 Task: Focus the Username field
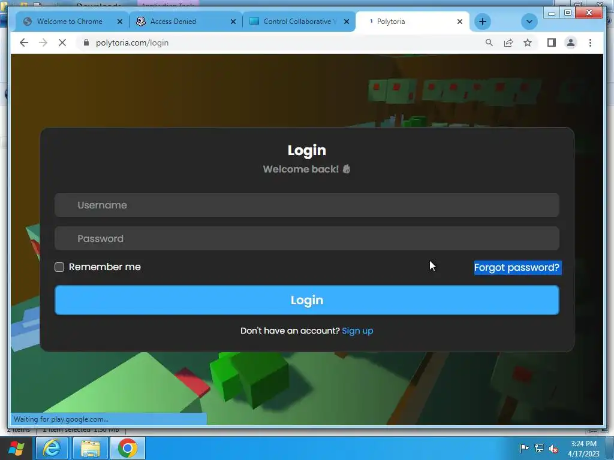click(x=306, y=205)
